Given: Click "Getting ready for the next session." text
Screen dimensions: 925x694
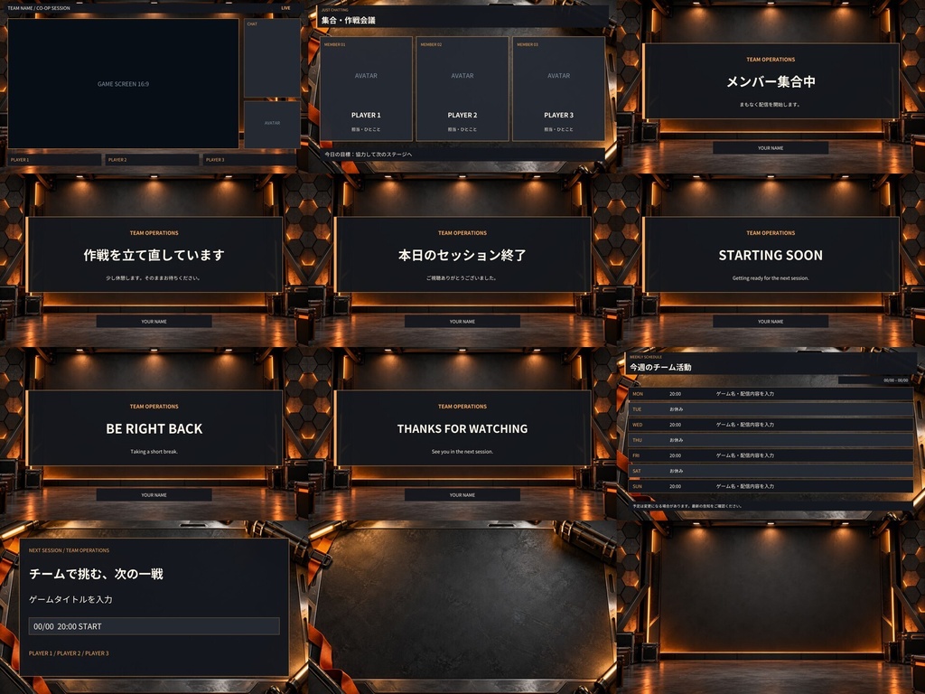Looking at the screenshot, I should click(771, 278).
